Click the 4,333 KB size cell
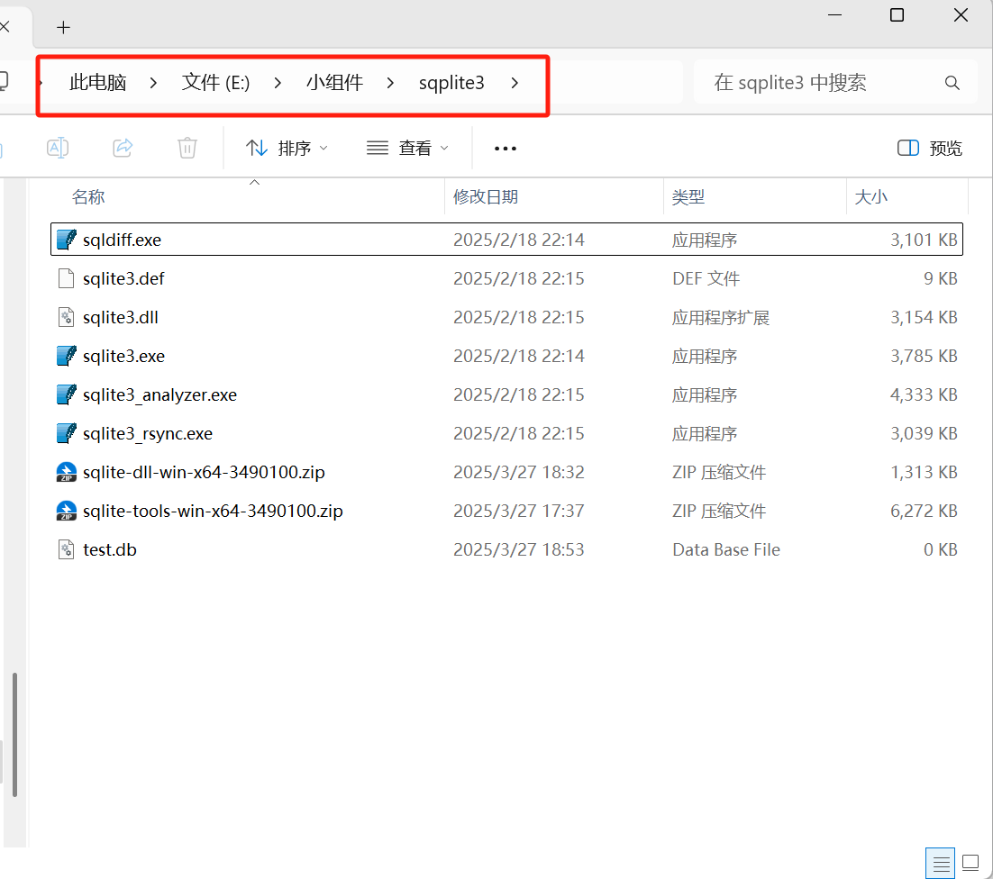 (x=924, y=394)
